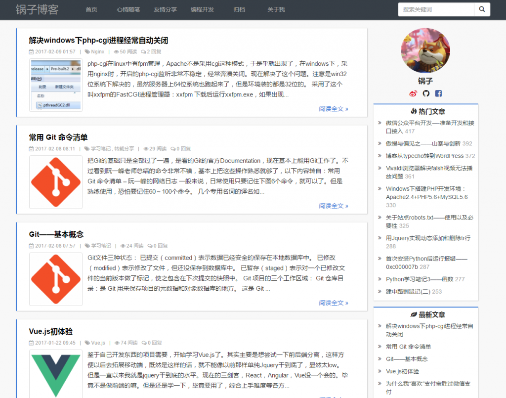Select the 学习笔记 tag under Git——基本概念
Viewport: 506px width, 398px height.
pos(101,246)
